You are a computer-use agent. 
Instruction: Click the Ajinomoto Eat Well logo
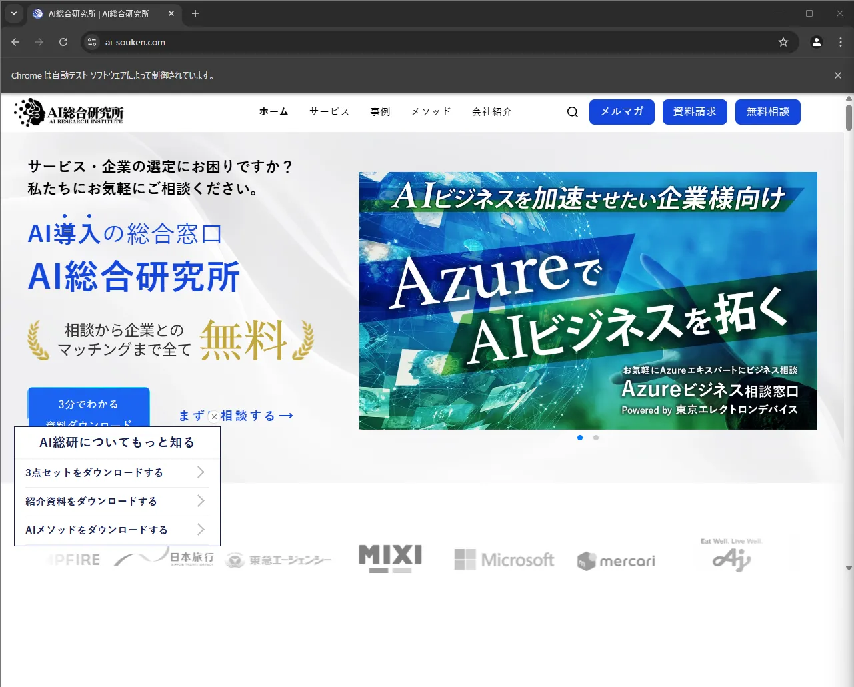(x=732, y=555)
